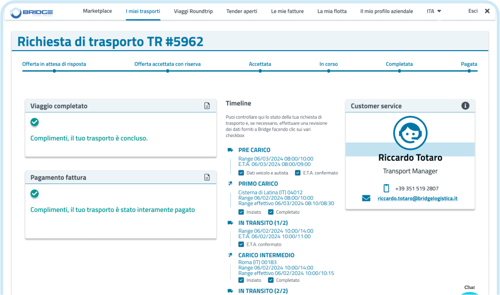Viewport: 500px width, 295px height.
Task: Click the email envelope icon
Action: (x=366, y=199)
